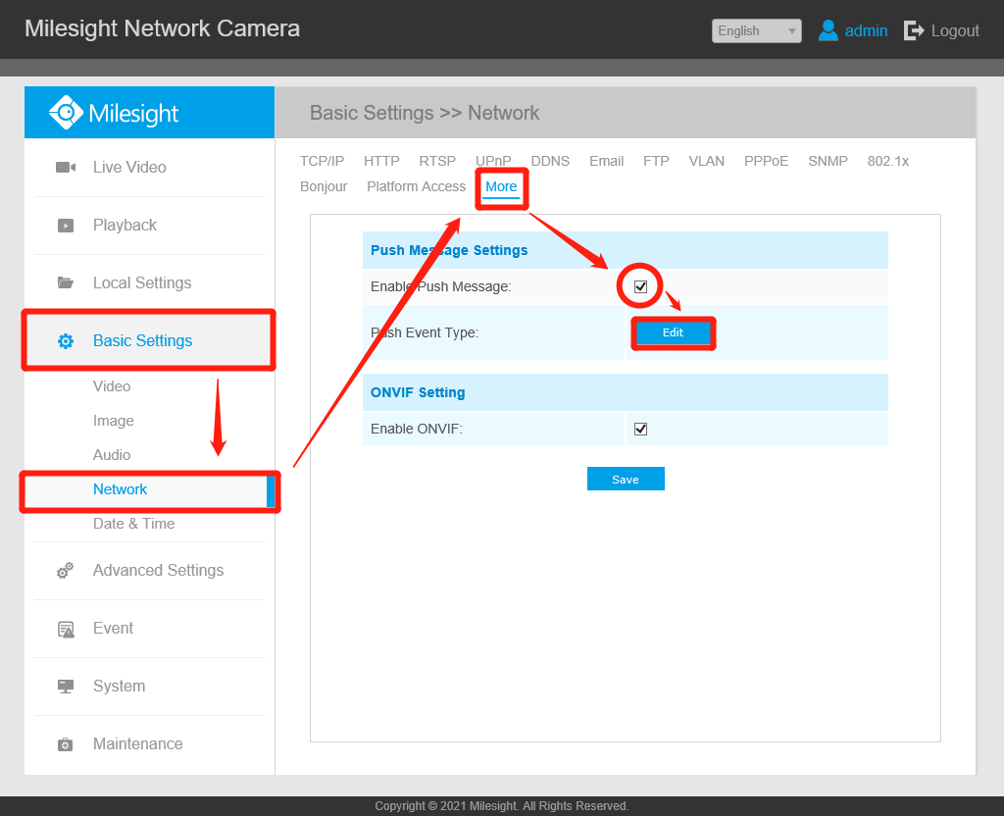Click the Event alert icon
1004x816 pixels.
(x=66, y=629)
